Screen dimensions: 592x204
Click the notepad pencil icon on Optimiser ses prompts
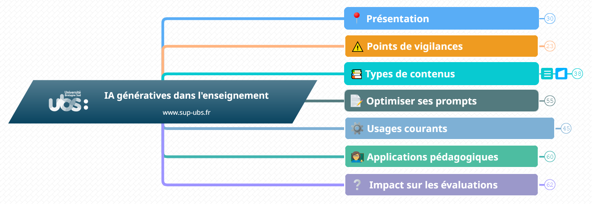[356, 101]
